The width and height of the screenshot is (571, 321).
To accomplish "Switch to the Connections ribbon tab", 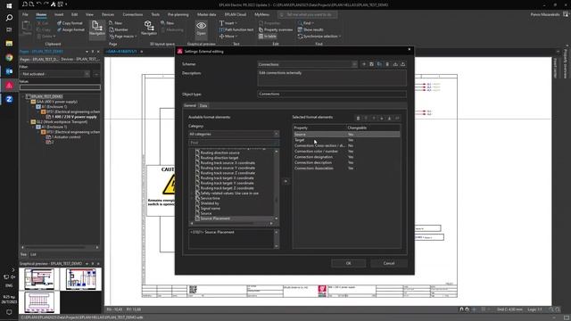I will click(133, 14).
